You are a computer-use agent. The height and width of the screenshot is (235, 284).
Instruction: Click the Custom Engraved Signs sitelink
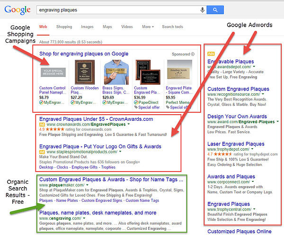(102, 200)
